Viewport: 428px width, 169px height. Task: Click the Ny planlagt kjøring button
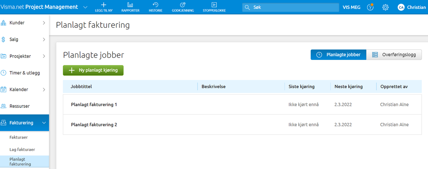pyautogui.click(x=93, y=70)
